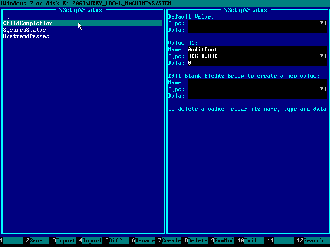Image resolution: width=330 pixels, height=247 pixels.
Task: Click the 'Default Value:' label
Action: click(191, 16)
